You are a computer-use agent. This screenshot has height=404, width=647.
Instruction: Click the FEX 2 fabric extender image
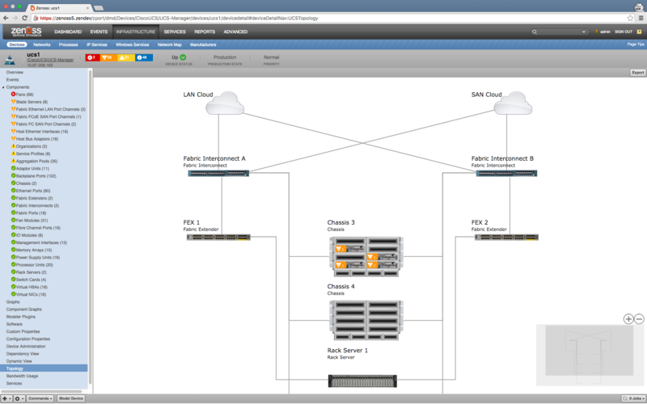point(506,237)
